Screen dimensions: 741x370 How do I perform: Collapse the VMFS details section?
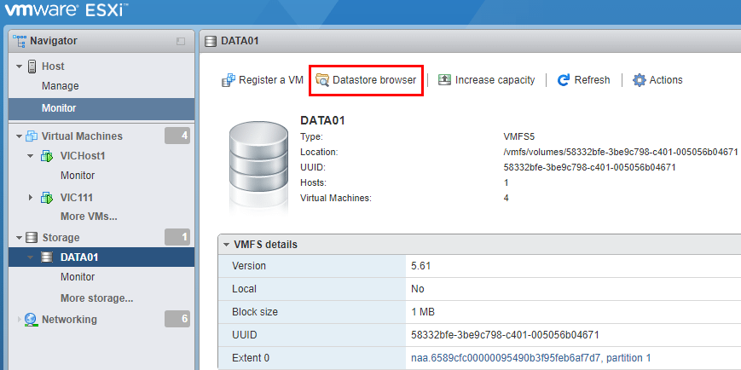coord(226,245)
